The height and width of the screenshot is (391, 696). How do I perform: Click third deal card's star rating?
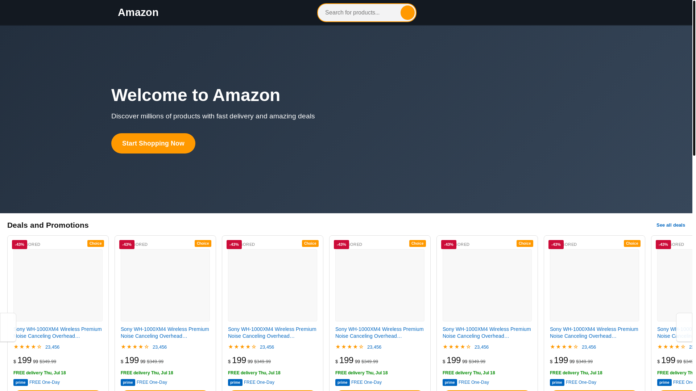tap(242, 347)
